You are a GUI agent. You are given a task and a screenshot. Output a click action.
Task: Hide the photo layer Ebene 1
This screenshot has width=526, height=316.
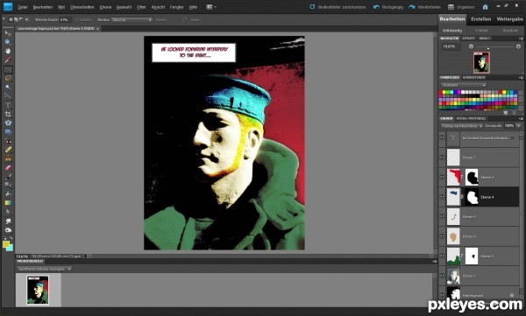coord(442,276)
